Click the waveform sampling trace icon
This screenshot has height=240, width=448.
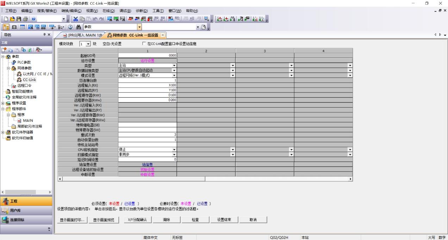point(232,18)
